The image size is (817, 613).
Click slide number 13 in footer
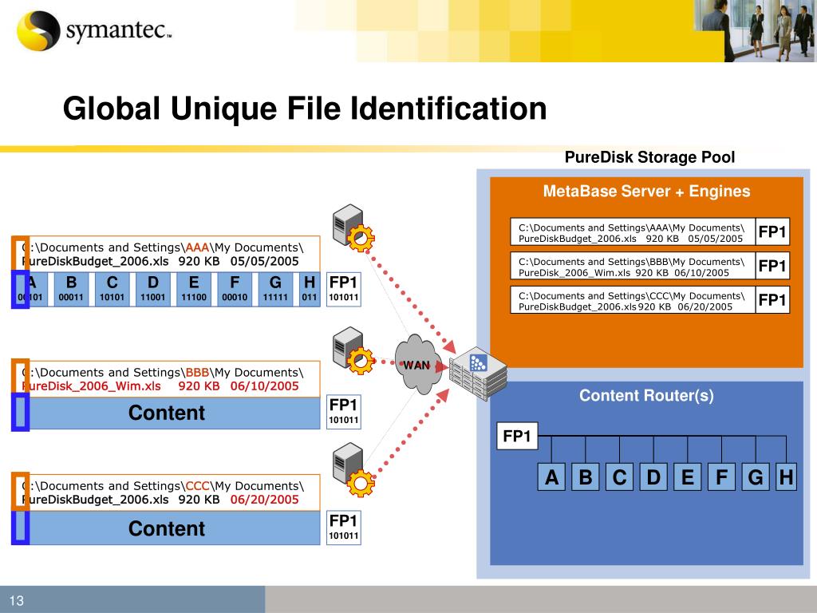[x=17, y=600]
